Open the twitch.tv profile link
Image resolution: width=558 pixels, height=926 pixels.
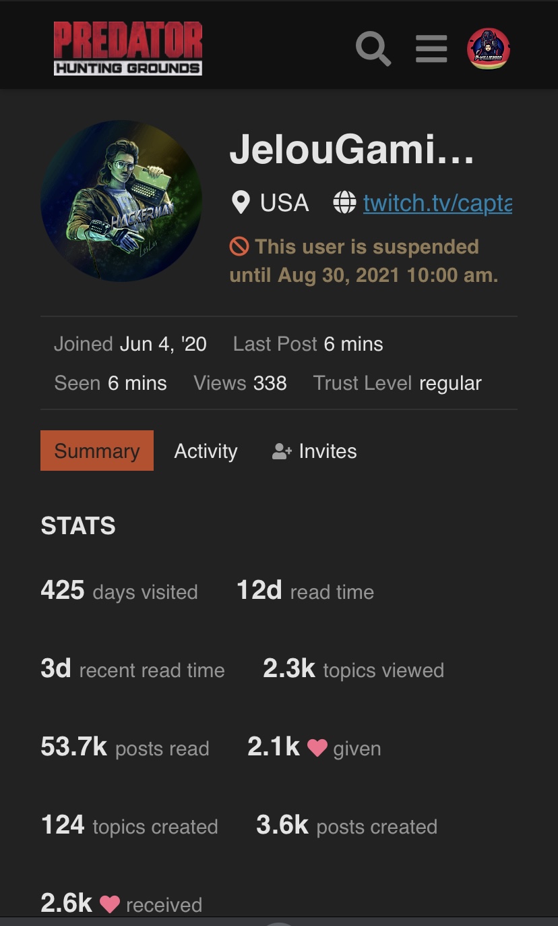coord(437,203)
